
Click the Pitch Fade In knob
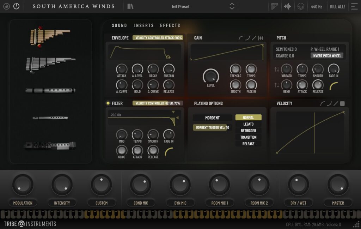[334, 69]
